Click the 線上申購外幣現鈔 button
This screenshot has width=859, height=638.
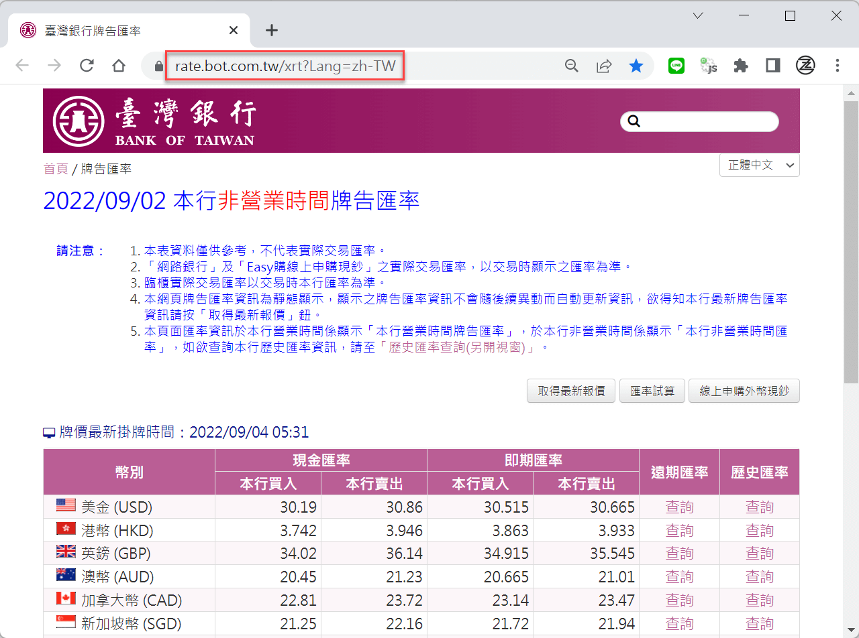[744, 391]
